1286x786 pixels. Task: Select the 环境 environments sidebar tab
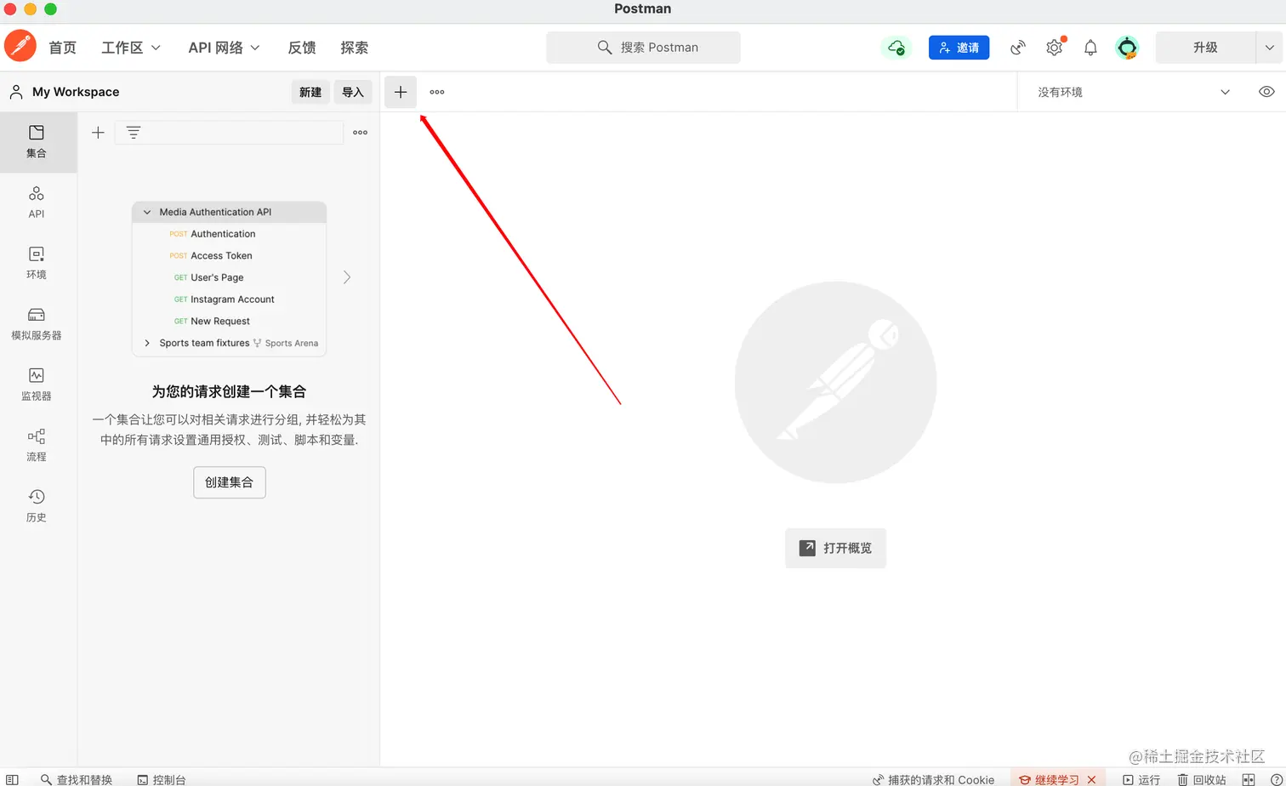[37, 264]
